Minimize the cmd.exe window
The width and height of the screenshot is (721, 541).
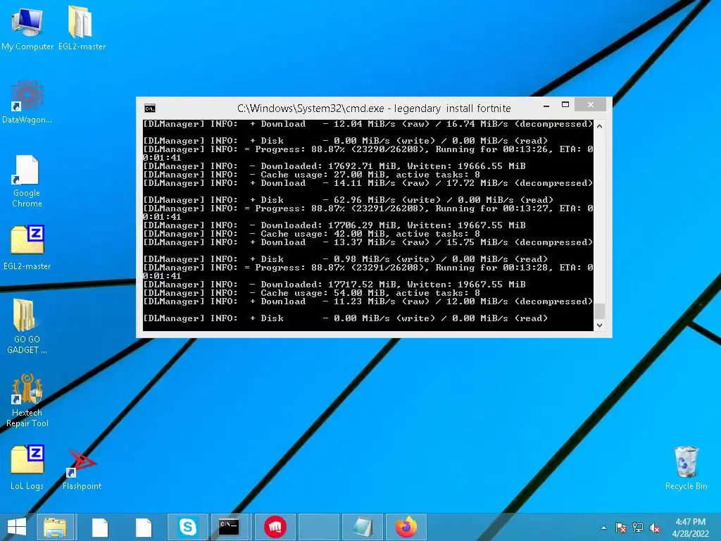point(546,106)
